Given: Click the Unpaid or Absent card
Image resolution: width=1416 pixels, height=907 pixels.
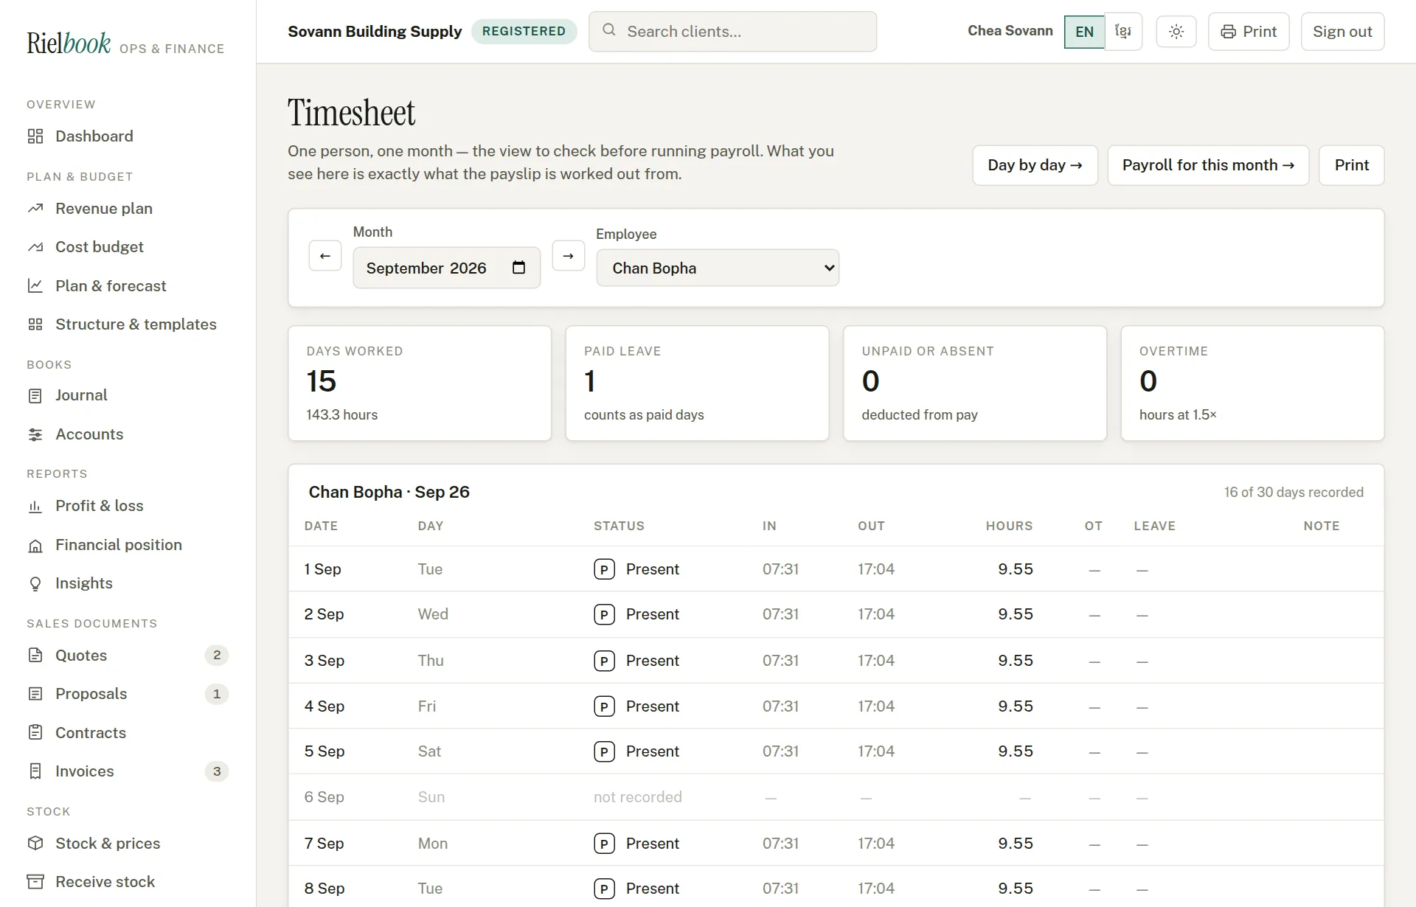Looking at the screenshot, I should [975, 383].
